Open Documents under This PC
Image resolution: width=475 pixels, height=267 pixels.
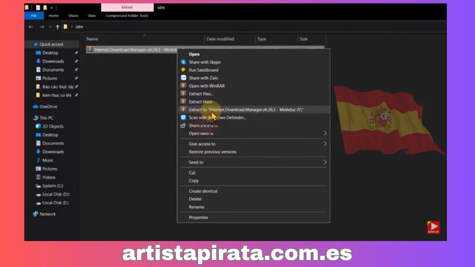pos(53,143)
